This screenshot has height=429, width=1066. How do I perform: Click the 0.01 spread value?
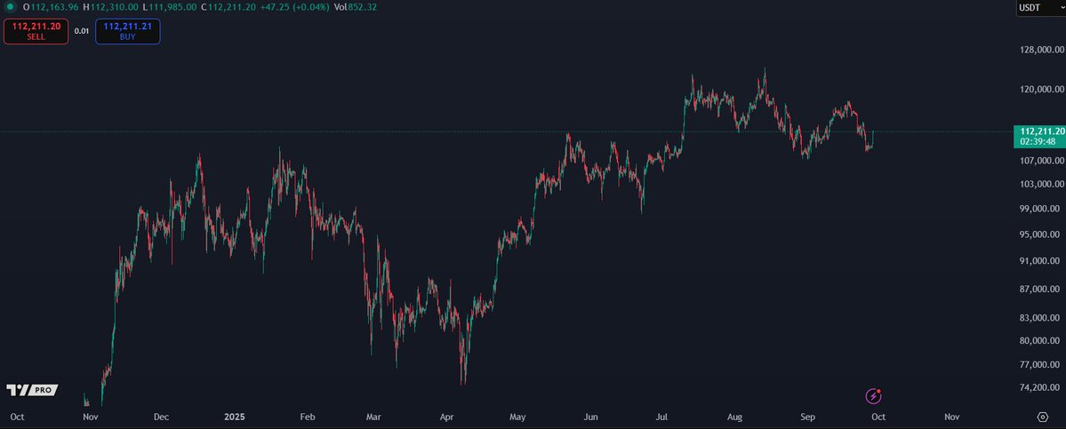pos(82,31)
